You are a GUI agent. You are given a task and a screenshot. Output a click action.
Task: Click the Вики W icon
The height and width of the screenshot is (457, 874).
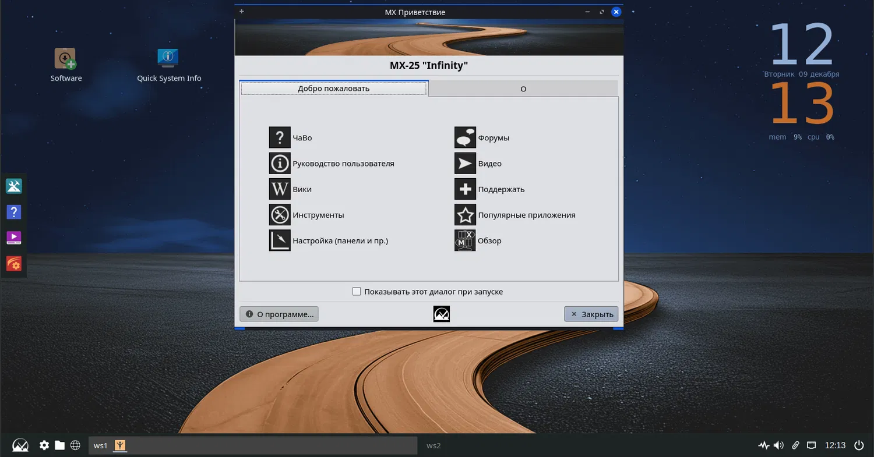coord(280,189)
